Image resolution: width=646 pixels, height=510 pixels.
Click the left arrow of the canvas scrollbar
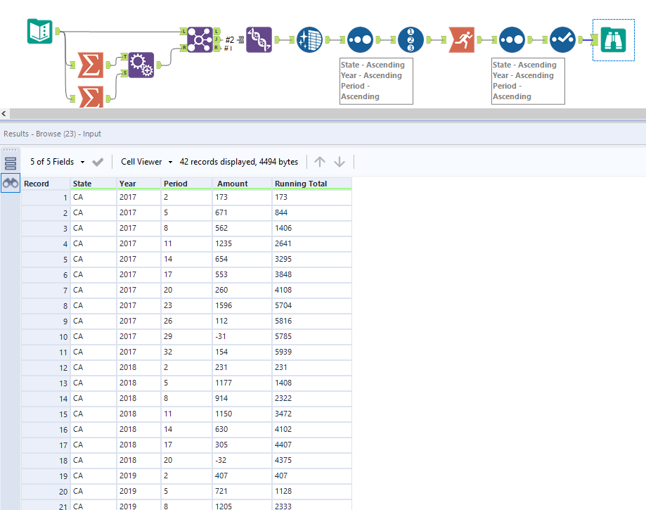(x=4, y=113)
